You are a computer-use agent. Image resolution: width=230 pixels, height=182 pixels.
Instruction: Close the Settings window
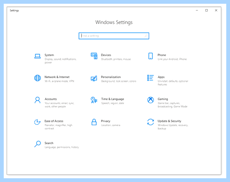[216, 10]
